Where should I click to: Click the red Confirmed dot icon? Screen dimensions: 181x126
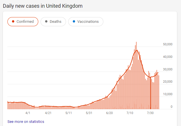tap(13, 22)
